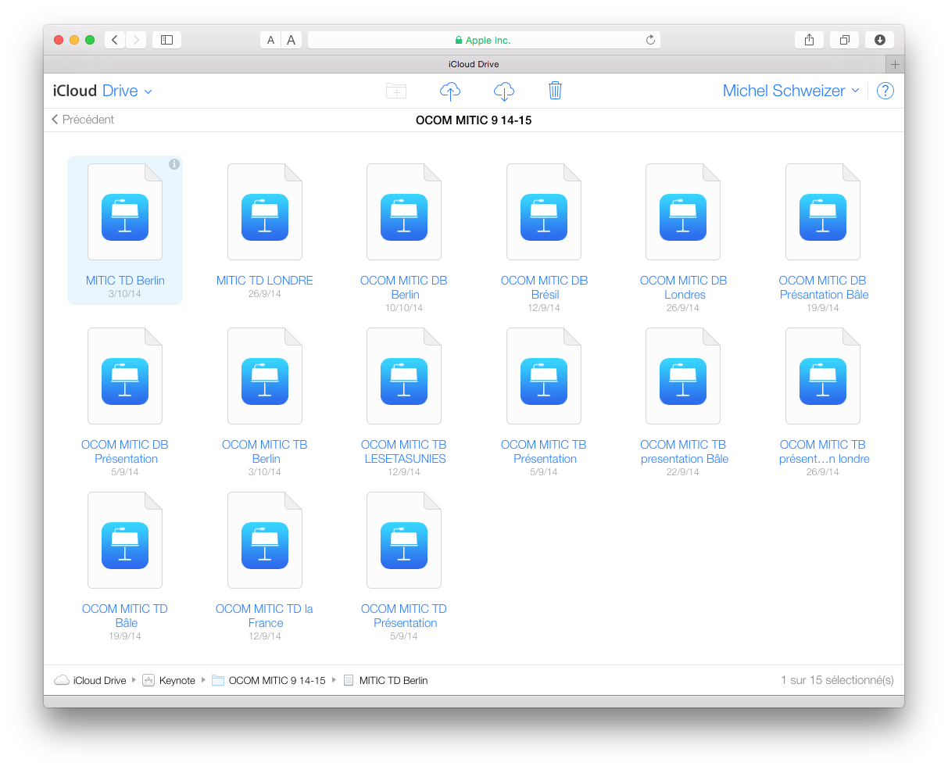Select the iCloud Drive browser tab
The width and height of the screenshot is (948, 770).
[473, 64]
